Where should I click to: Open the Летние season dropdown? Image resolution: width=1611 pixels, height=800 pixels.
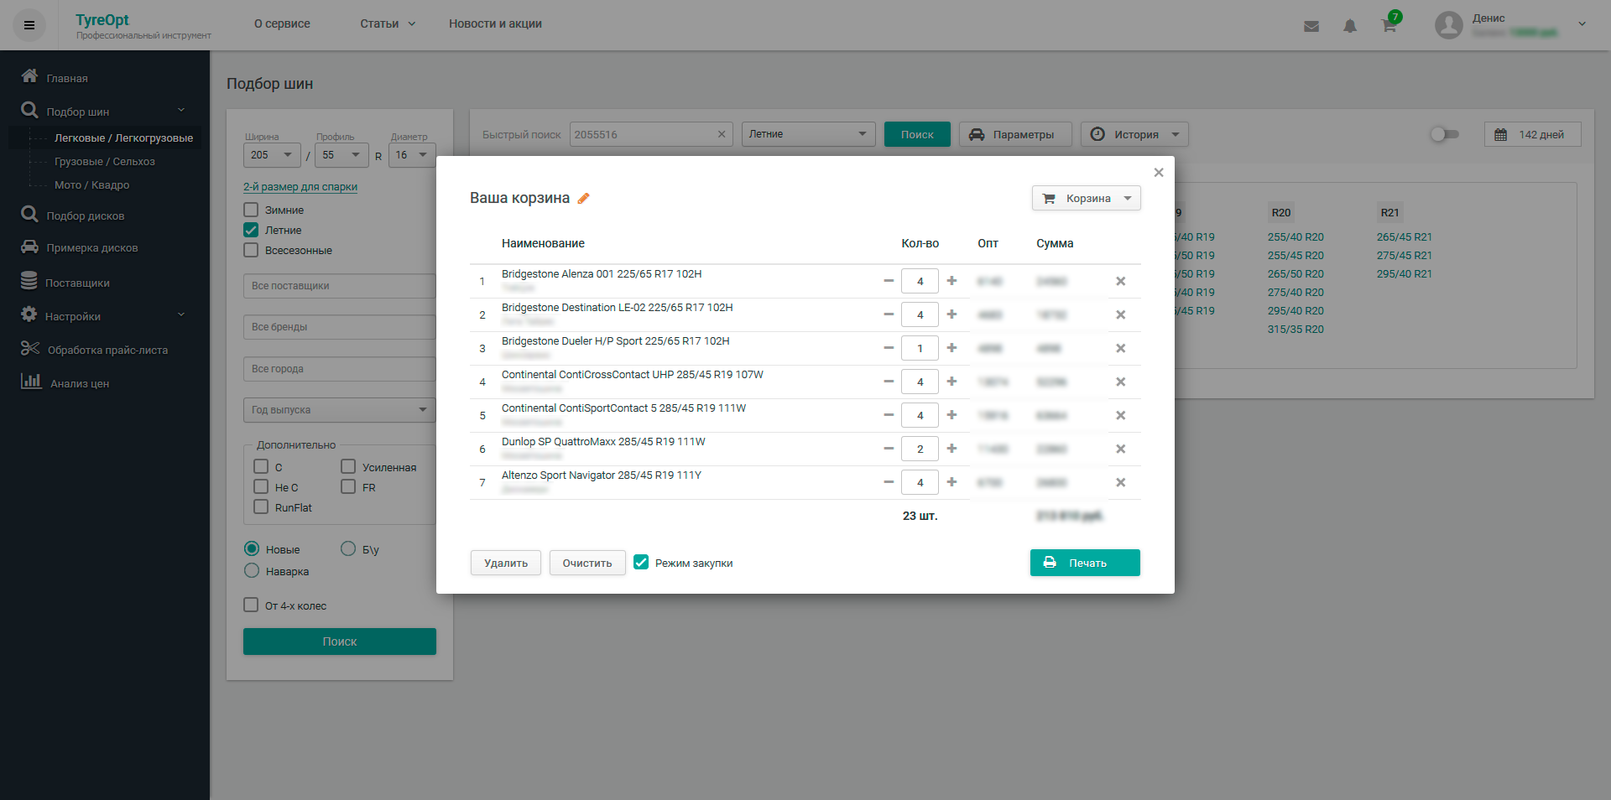pyautogui.click(x=808, y=134)
